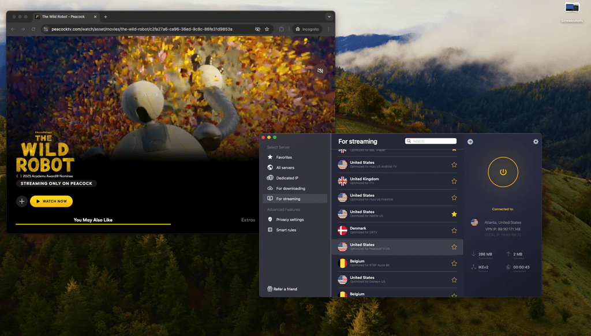Reload the Peacock page
The height and width of the screenshot is (336, 591).
click(33, 29)
